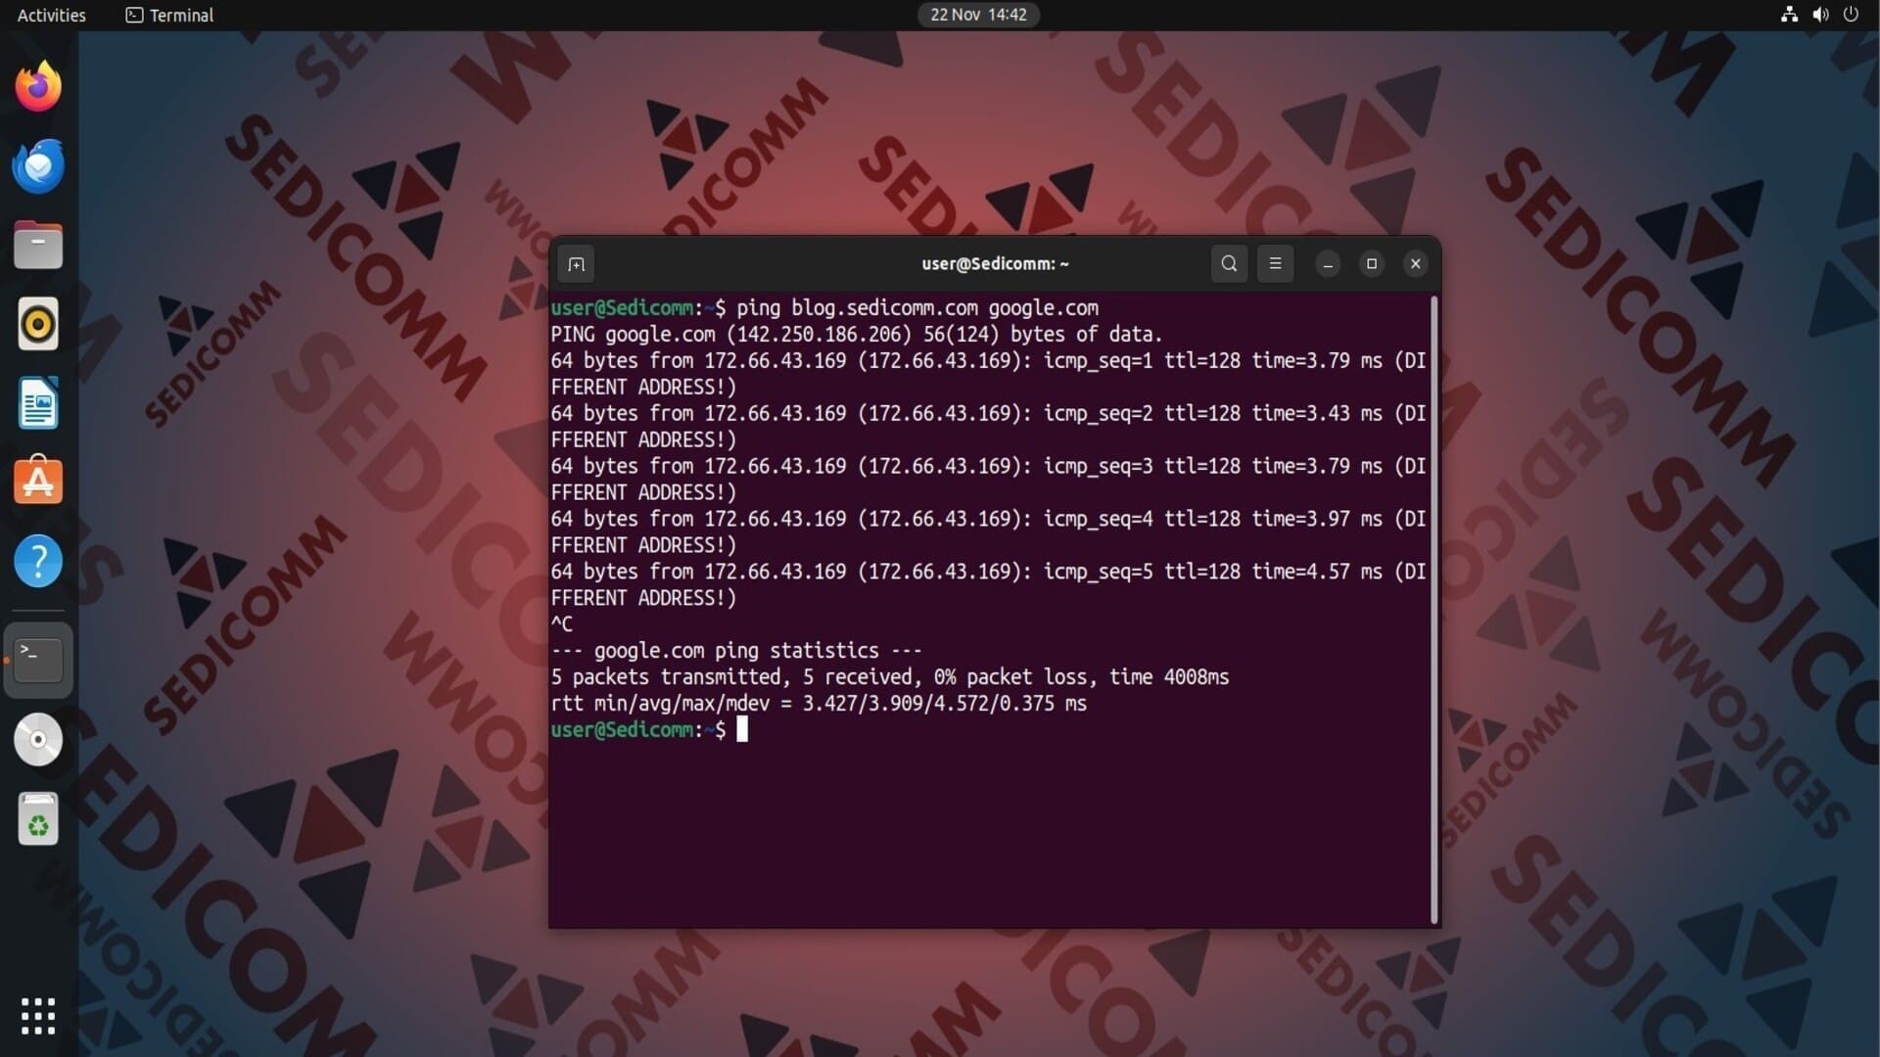Open the Files manager in dock
Image resolution: width=1880 pixels, height=1057 pixels.
click(x=38, y=245)
